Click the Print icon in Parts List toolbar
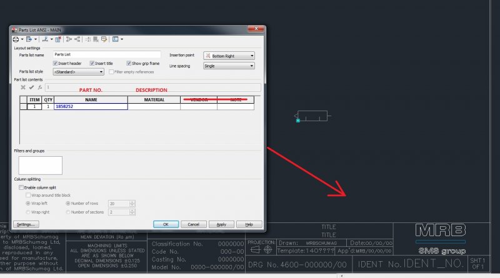The image size is (500, 278). (16, 39)
